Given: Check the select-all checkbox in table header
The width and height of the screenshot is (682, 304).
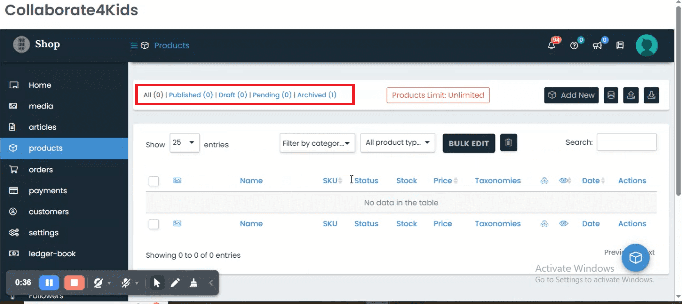Looking at the screenshot, I should click(154, 181).
